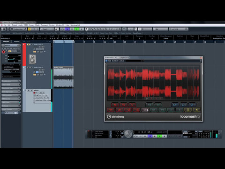Open the Steinberg Hub menu
The width and height of the screenshot is (225, 169).
pyautogui.click(x=75, y=25)
